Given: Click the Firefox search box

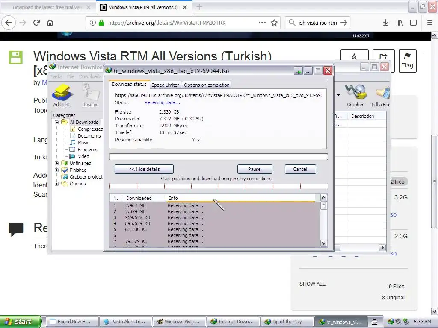Looking at the screenshot, I should (x=317, y=23).
